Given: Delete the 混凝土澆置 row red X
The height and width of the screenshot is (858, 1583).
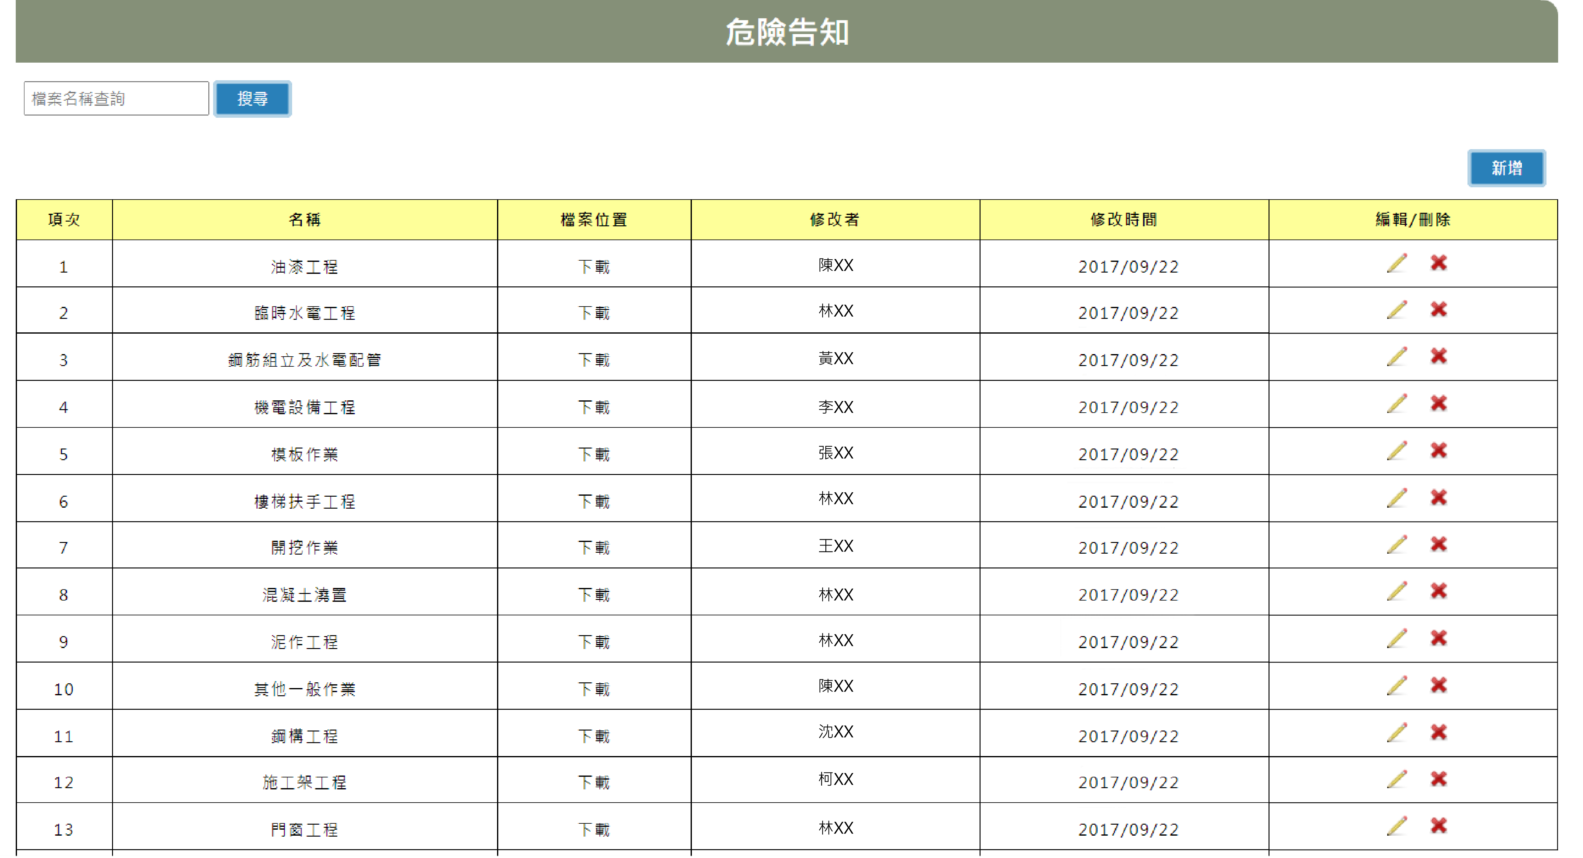Looking at the screenshot, I should pos(1438,591).
